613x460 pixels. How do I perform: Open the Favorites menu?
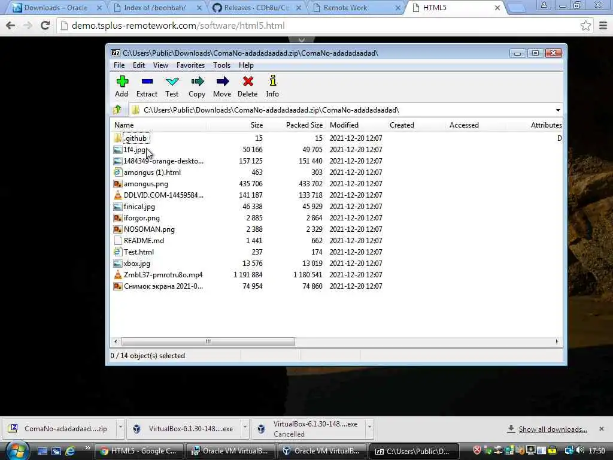[x=190, y=65]
